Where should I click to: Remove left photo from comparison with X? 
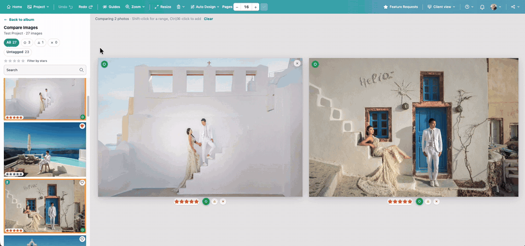(x=297, y=63)
